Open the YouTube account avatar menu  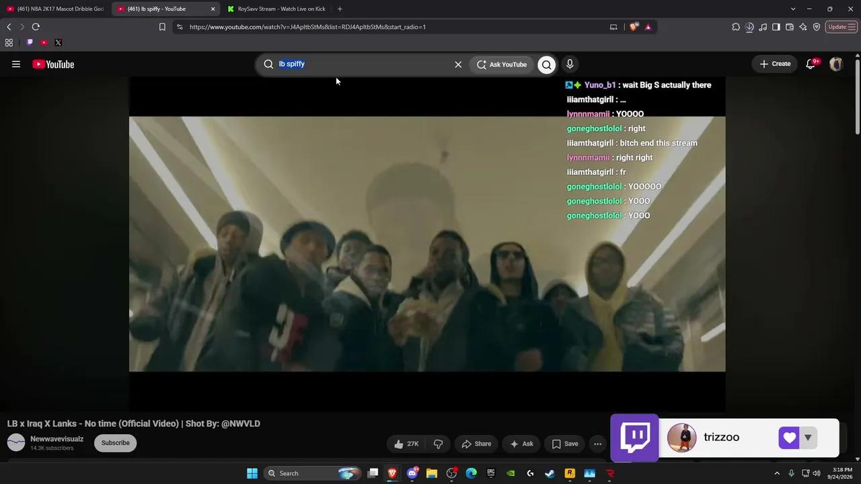836,64
